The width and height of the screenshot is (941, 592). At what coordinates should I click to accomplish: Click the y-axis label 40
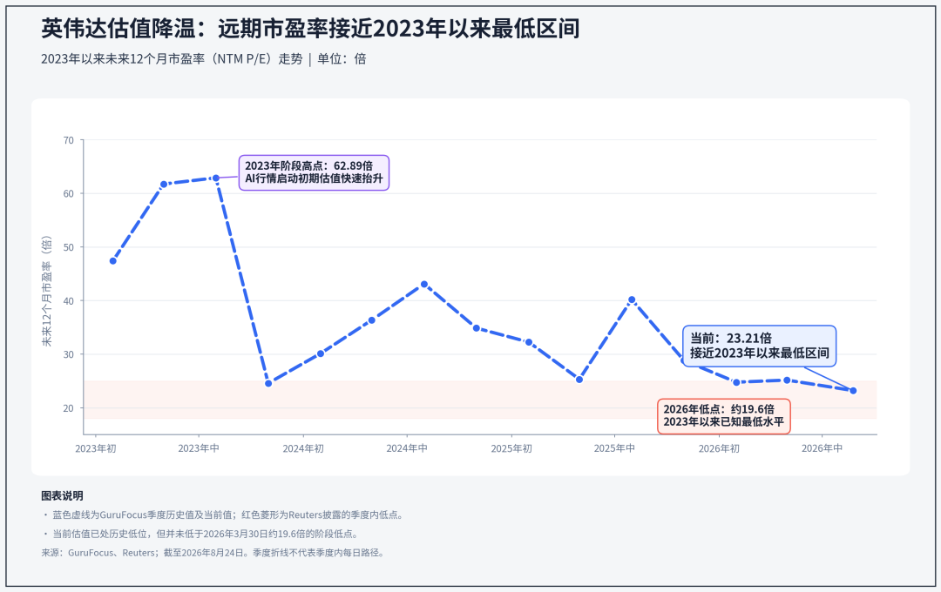pyautogui.click(x=69, y=301)
